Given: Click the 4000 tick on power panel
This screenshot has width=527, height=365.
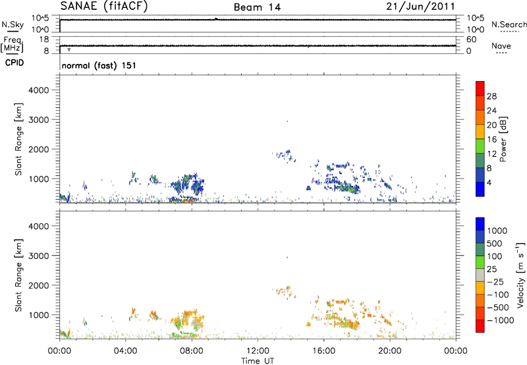Looking at the screenshot, I should pos(38,90).
